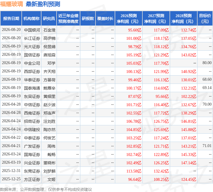Image resolution: width=213 pixels, height=192 pixels.
Task: Select the 国信证券 institution cell
Action: pyautogui.click(x=32, y=55)
